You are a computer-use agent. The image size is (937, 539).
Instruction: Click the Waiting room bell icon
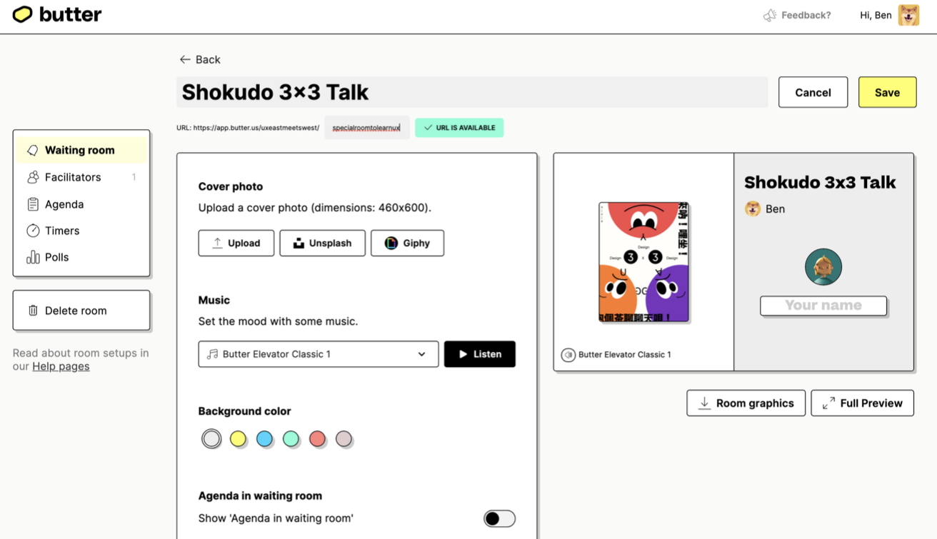click(x=32, y=150)
